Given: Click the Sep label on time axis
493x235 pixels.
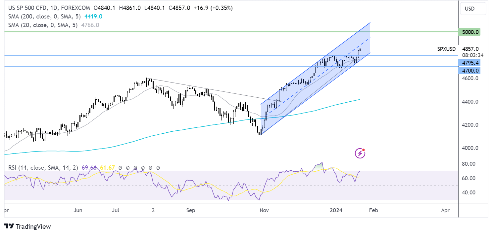Looking at the screenshot, I should tap(190, 210).
